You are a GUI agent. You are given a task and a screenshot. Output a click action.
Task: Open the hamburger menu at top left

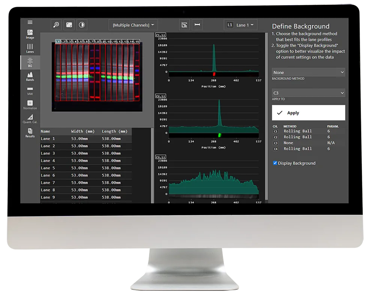point(30,22)
